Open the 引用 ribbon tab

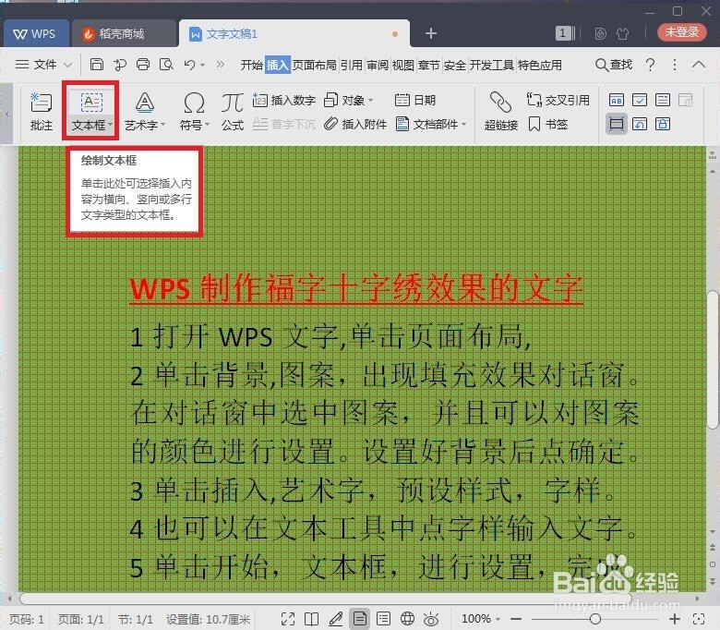[352, 65]
